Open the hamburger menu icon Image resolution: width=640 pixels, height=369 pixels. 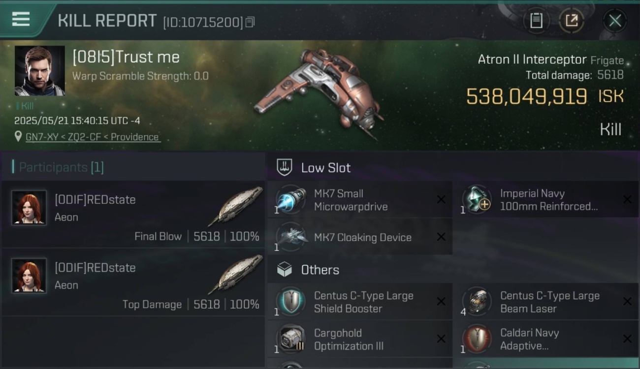21,20
